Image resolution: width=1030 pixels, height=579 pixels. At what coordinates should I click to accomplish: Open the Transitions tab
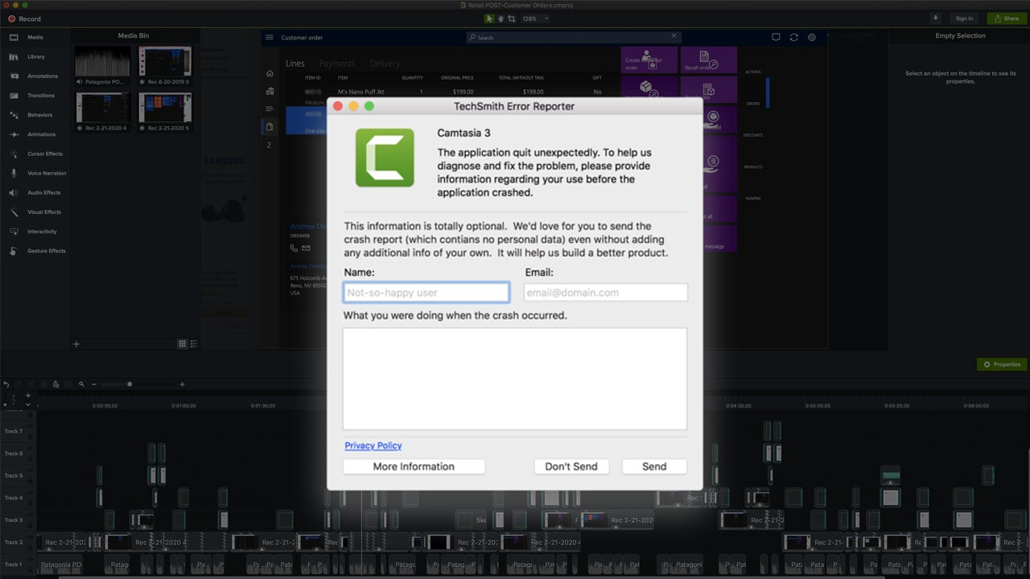point(35,96)
